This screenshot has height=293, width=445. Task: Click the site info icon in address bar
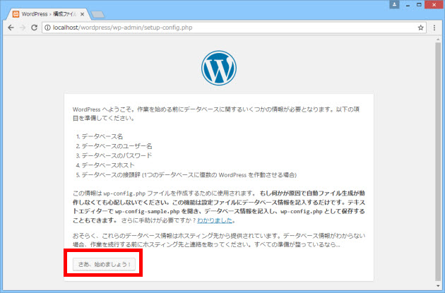click(48, 28)
